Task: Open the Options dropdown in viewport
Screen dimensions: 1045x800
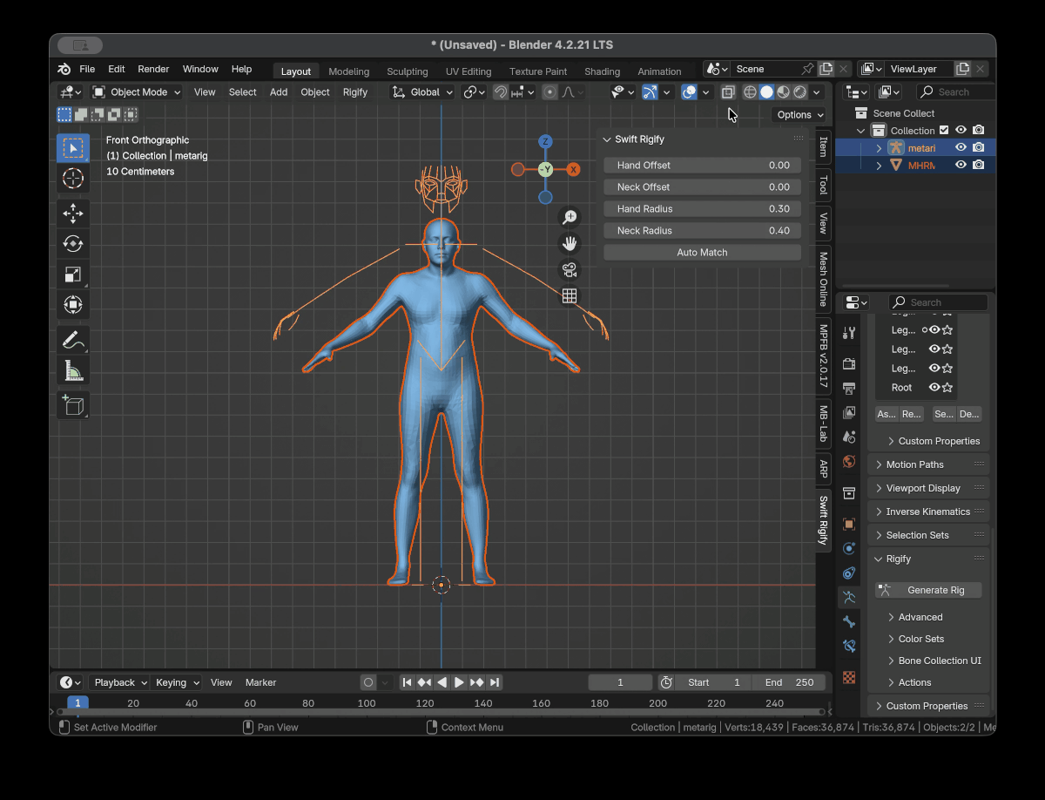Action: pos(799,115)
